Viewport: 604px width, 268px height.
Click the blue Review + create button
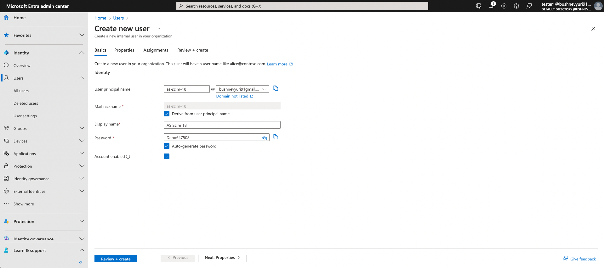click(x=116, y=259)
